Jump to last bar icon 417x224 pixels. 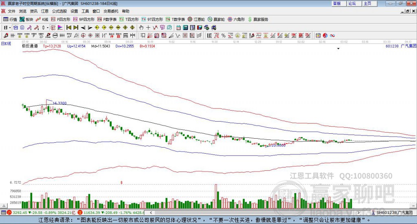pyautogui.click(x=76, y=28)
